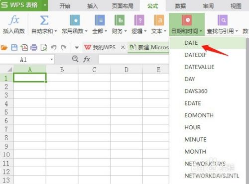Click the AutoSum sigma icon
249x184 pixels.
click(x=44, y=20)
